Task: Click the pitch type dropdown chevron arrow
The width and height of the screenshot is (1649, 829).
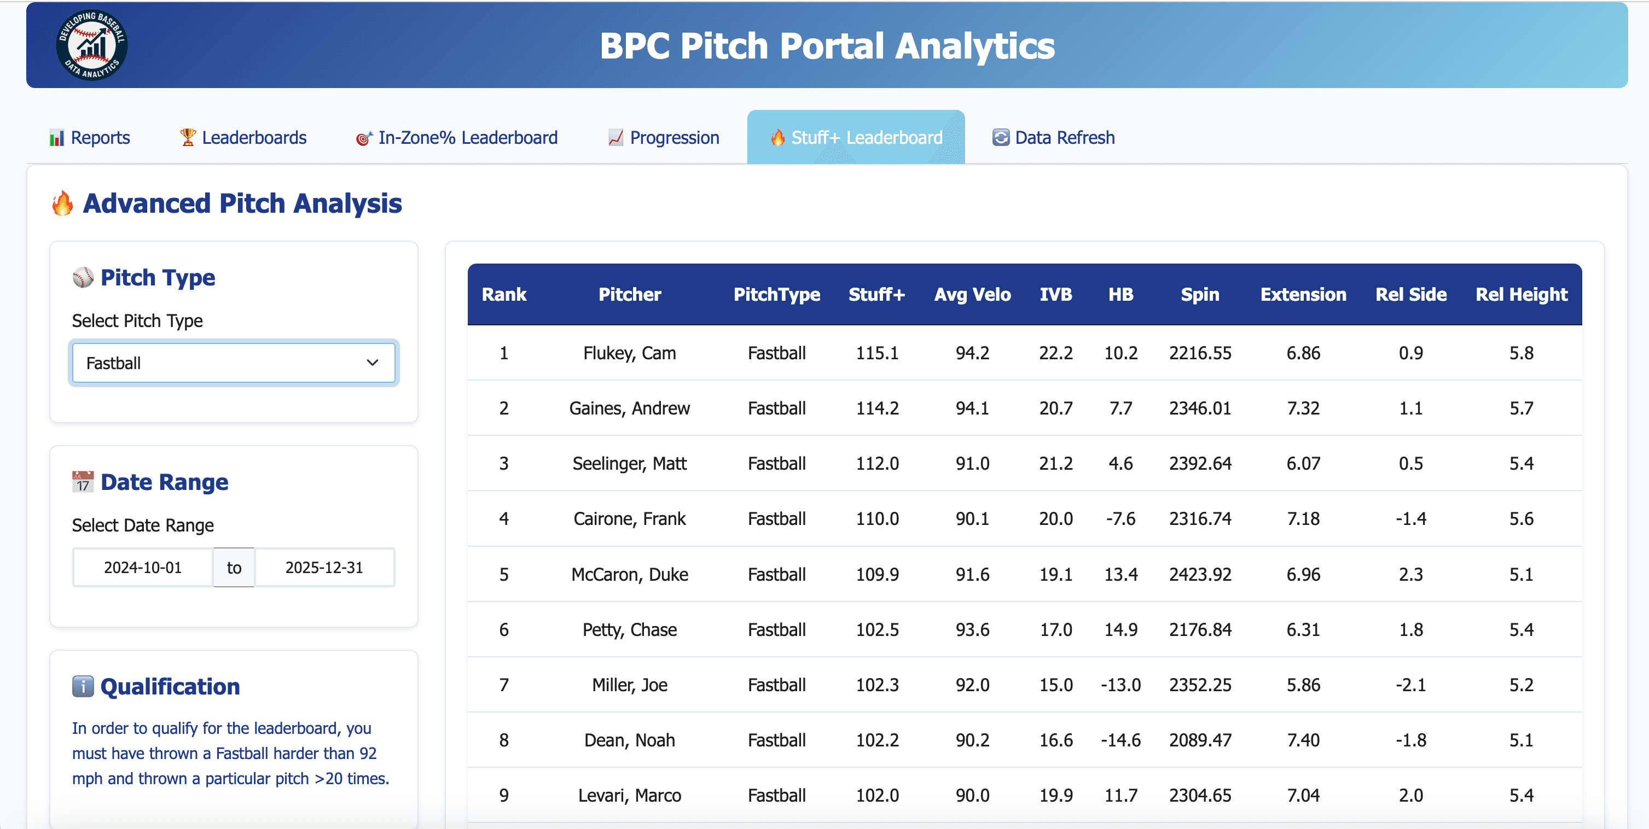Action: click(372, 363)
